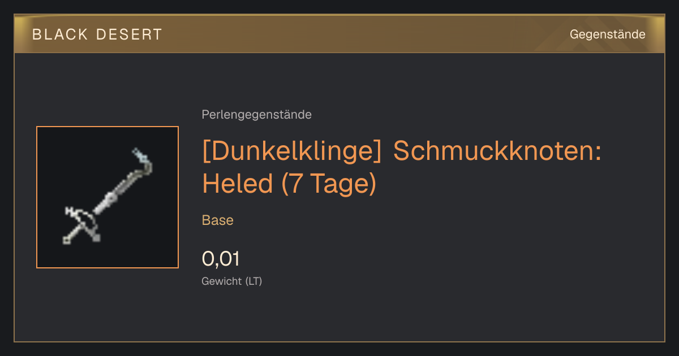Click the Gewicht (LT) label
This screenshot has width=679, height=356.
(x=232, y=281)
